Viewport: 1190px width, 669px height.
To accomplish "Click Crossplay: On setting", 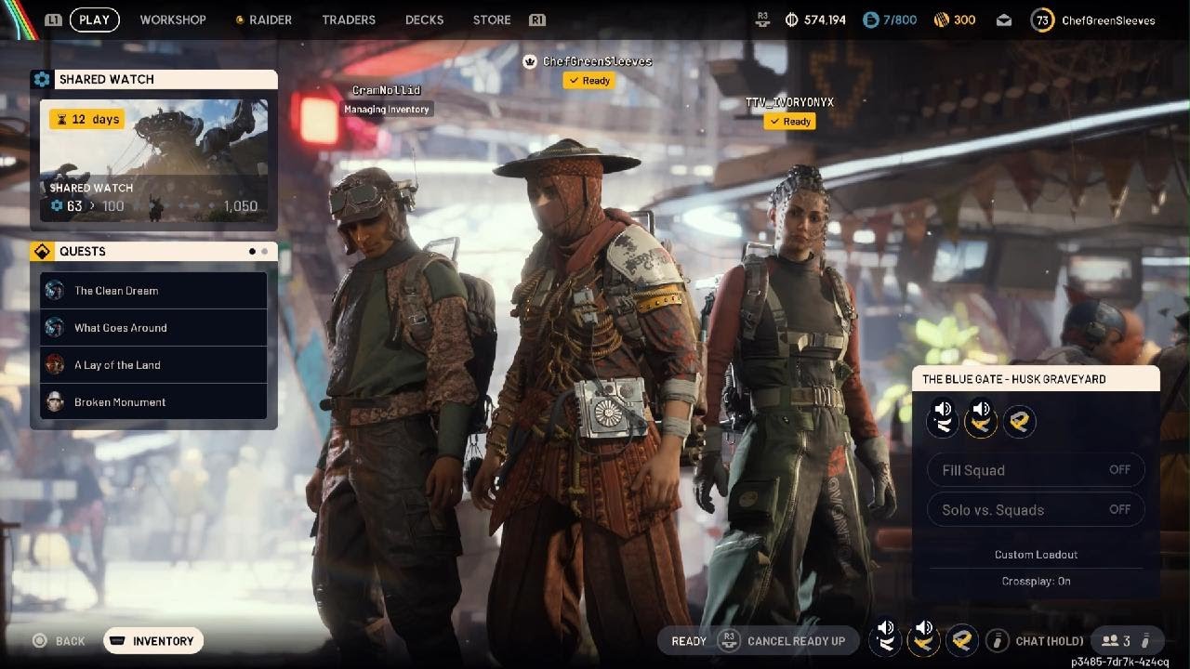I will pos(1036,581).
